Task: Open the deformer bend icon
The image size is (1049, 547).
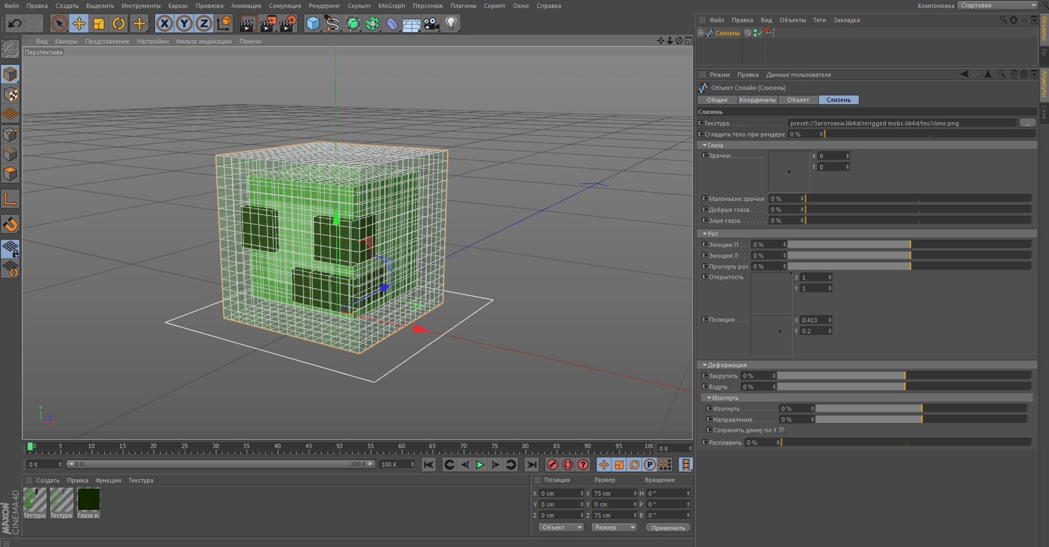Action: (392, 23)
